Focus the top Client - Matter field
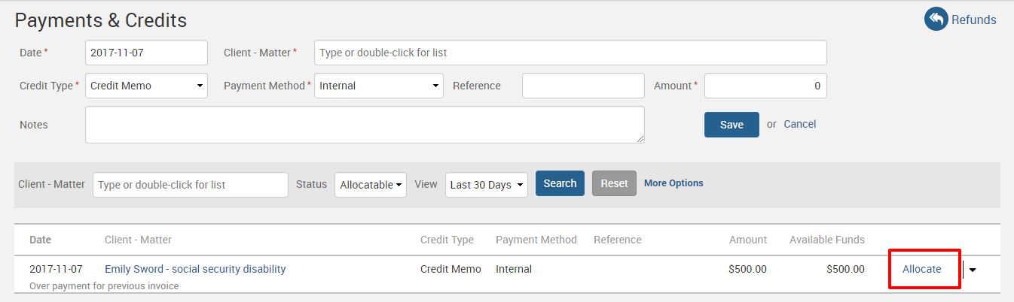Viewport: 1014px width, 302px height. point(570,53)
